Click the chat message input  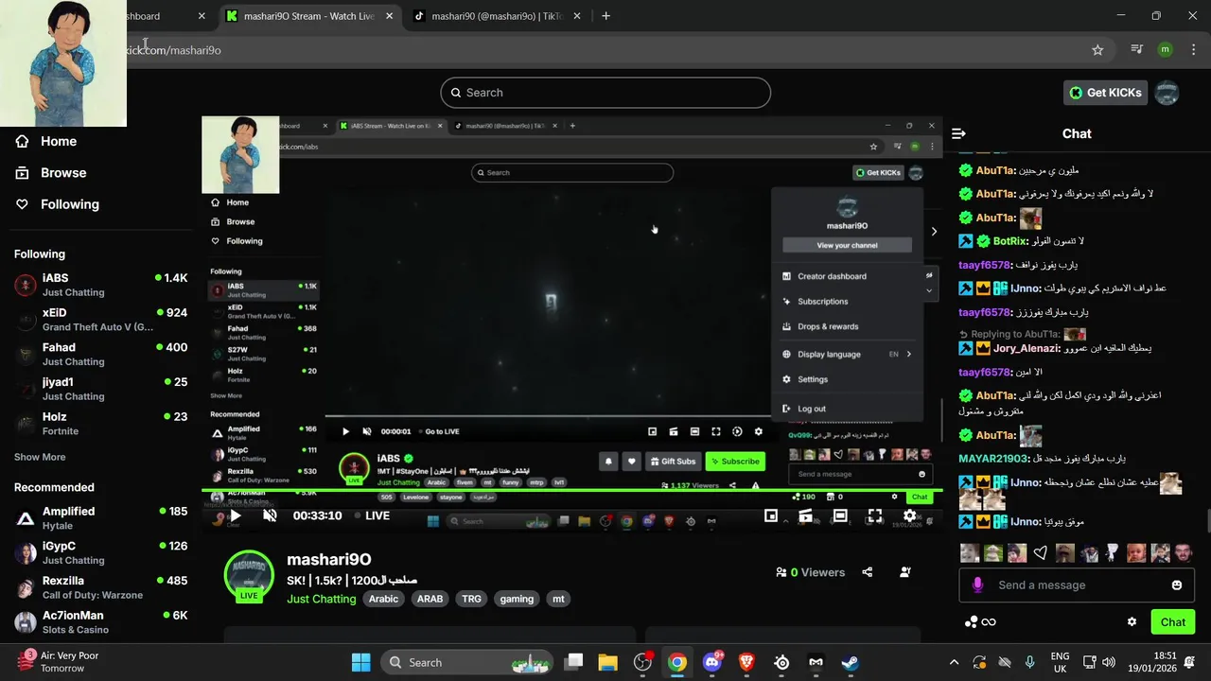tap(1077, 585)
